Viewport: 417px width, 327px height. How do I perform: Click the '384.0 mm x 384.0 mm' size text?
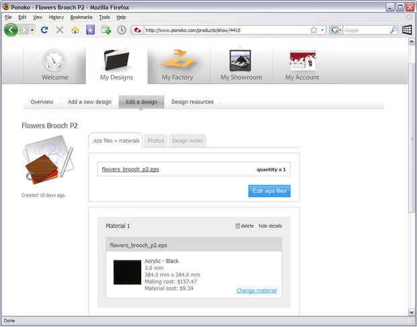coord(172,275)
